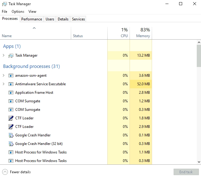Click the scrollbar down arrow

199,162
